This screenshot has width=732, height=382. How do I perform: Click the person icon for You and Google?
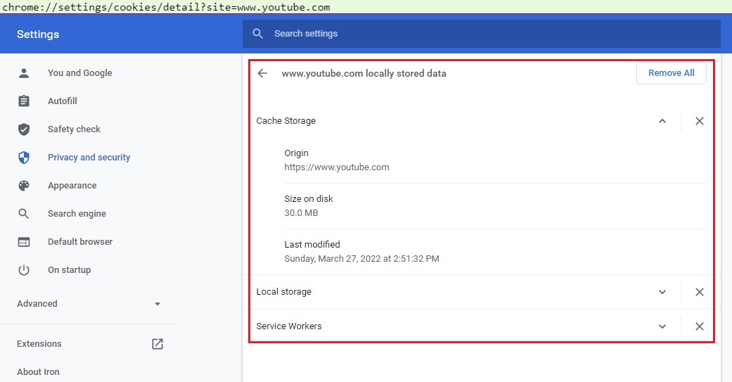point(24,73)
